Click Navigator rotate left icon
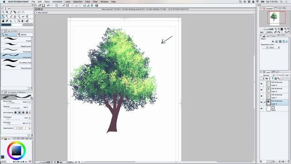The image size is (291, 164). [x=276, y=32]
